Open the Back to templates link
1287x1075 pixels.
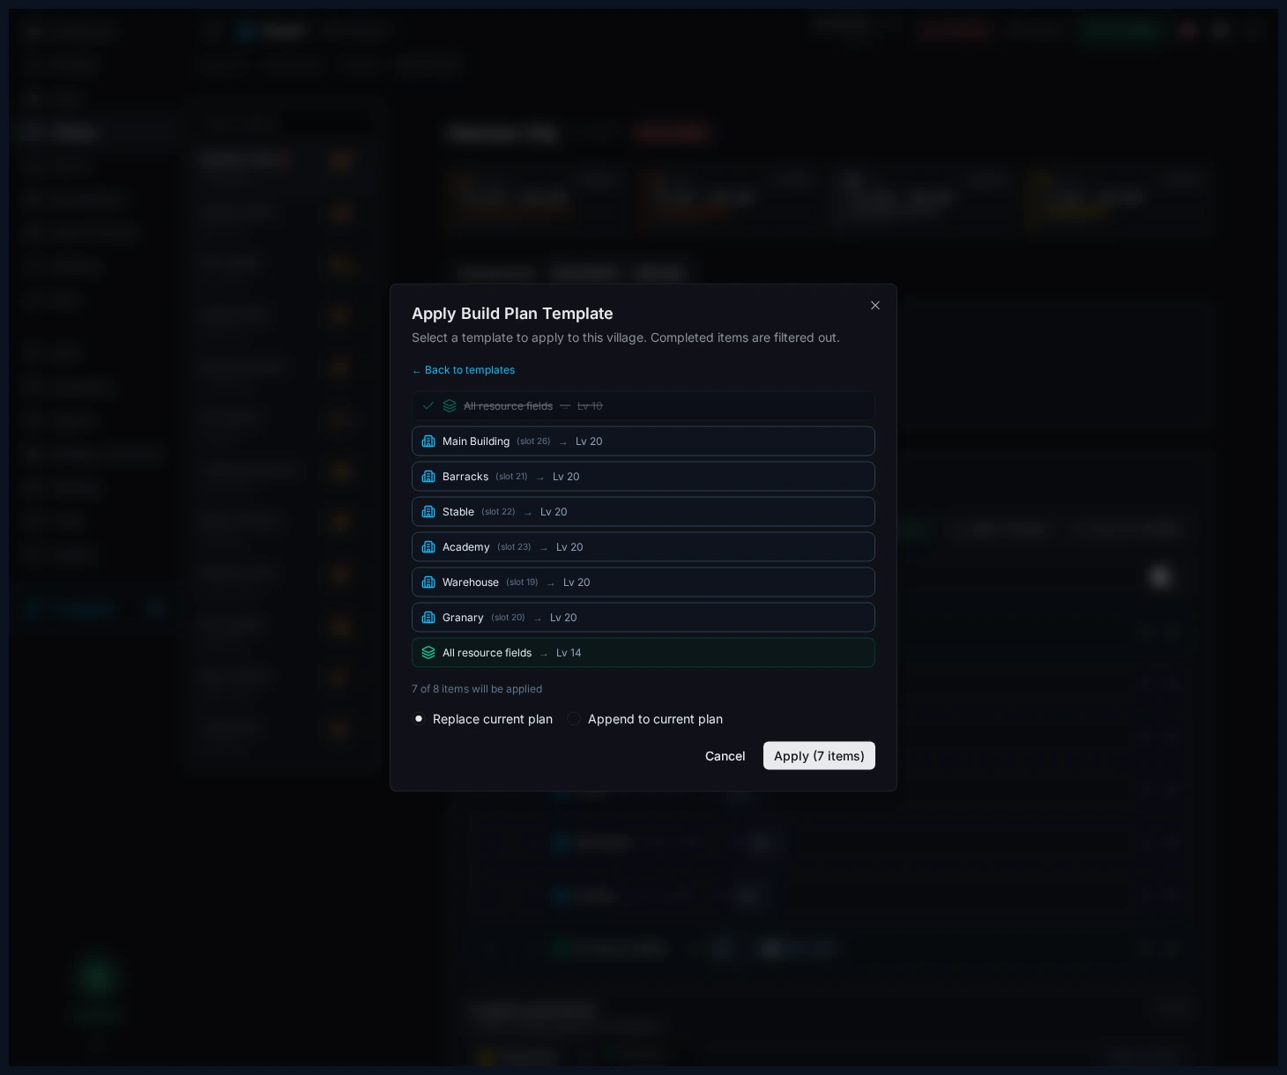click(x=463, y=370)
